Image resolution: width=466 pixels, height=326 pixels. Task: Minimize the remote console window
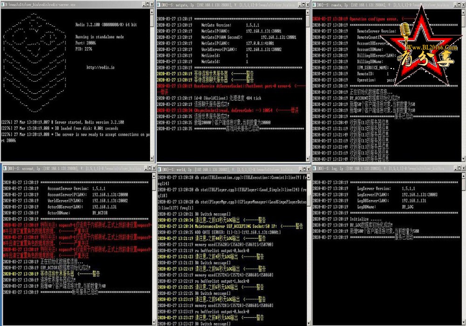(x=455, y=5)
